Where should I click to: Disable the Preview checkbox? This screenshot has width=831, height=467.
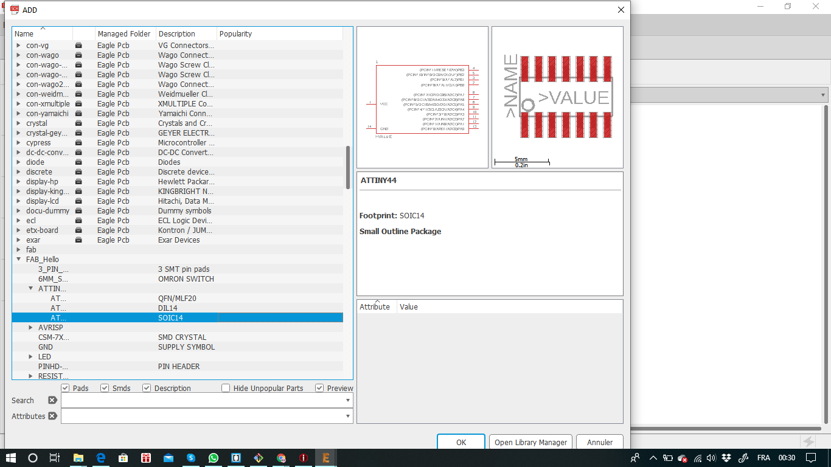(x=319, y=388)
